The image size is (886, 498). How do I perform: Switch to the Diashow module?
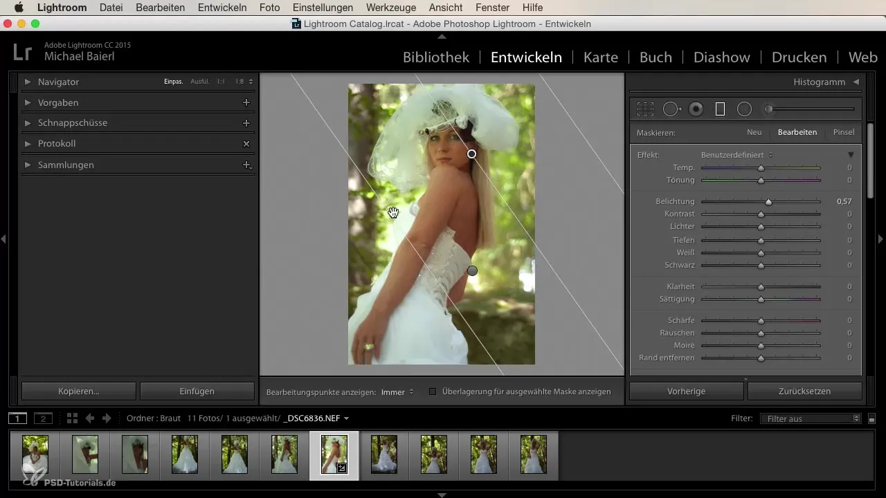click(722, 57)
